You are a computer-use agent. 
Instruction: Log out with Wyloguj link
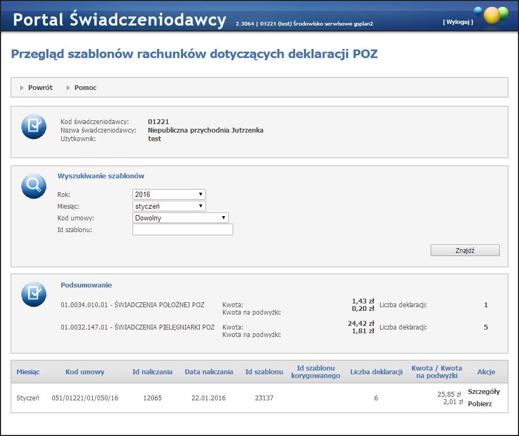458,22
